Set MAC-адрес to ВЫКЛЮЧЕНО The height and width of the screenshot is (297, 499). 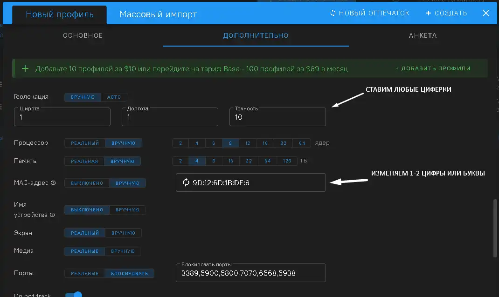87,183
